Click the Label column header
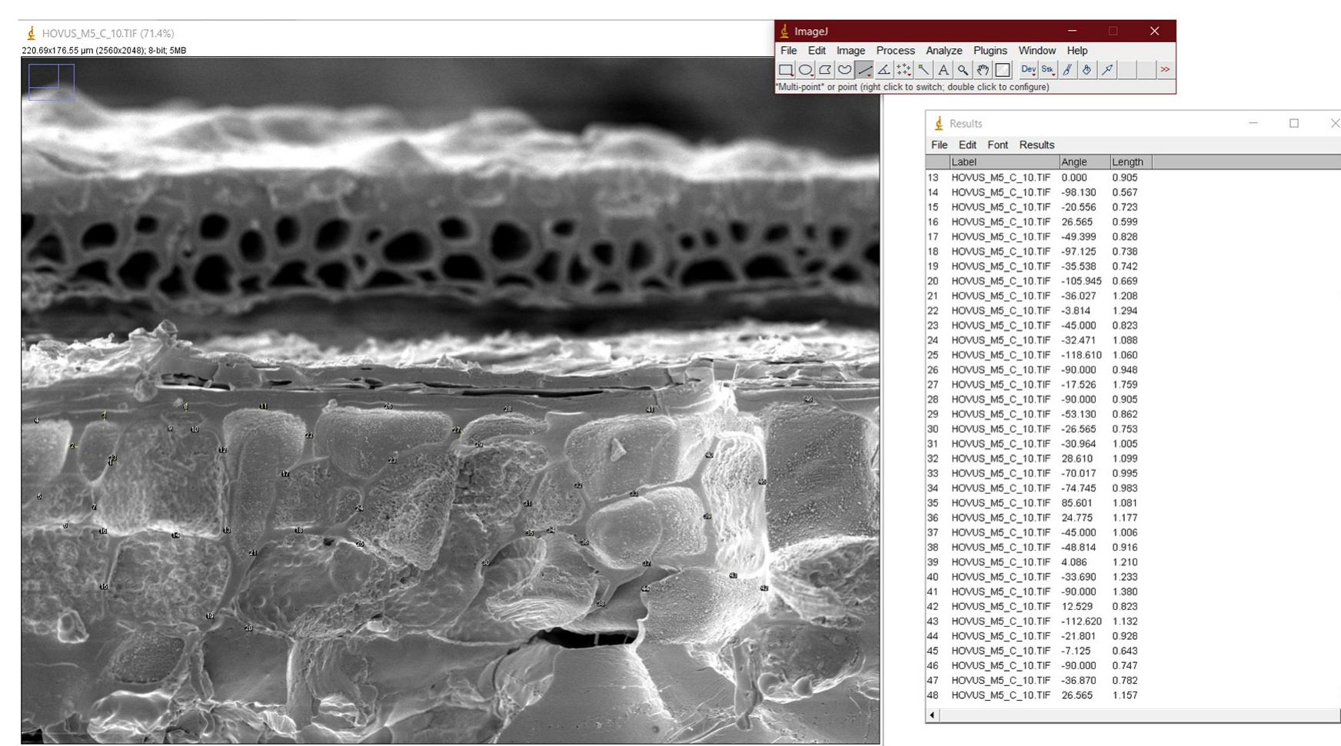 click(1004, 162)
